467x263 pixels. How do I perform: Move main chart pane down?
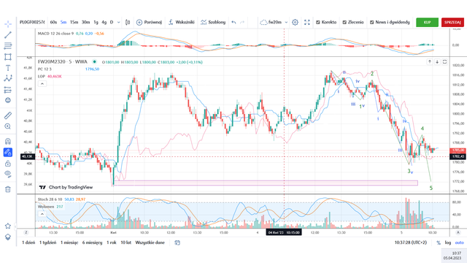(437, 61)
